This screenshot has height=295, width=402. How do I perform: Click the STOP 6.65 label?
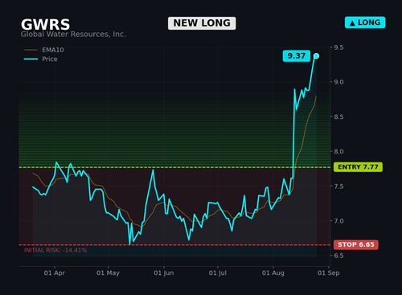click(356, 244)
